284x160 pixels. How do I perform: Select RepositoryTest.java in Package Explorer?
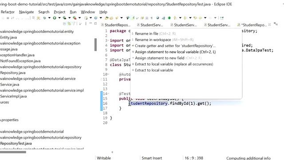16,144
